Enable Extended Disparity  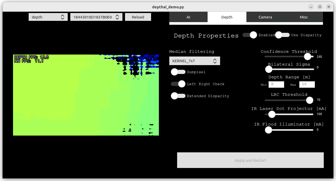click(178, 96)
